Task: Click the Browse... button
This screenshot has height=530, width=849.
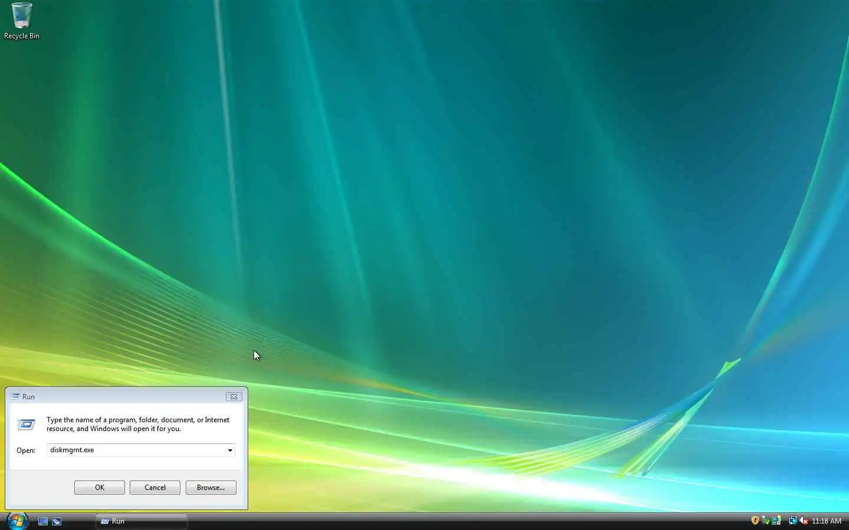Action: 211,488
